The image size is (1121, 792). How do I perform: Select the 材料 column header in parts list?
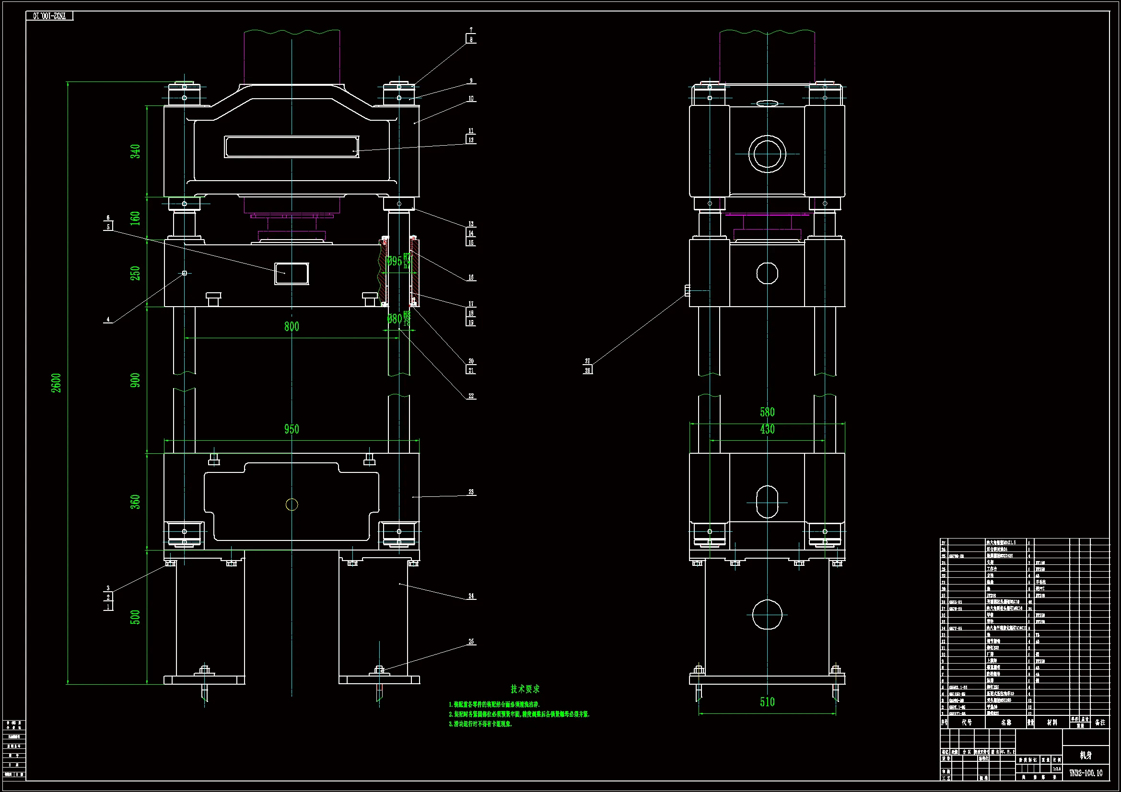tap(1051, 722)
